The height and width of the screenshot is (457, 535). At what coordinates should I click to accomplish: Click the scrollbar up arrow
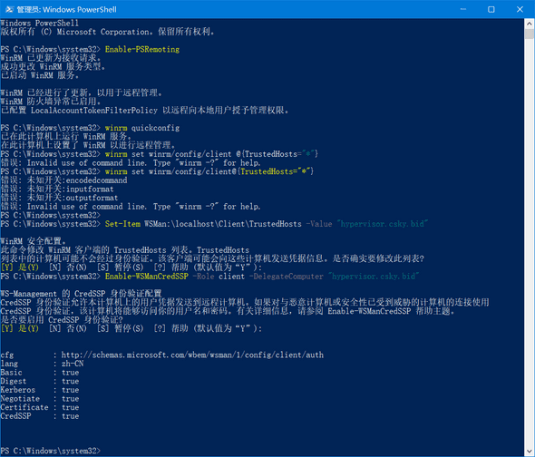coord(530,24)
